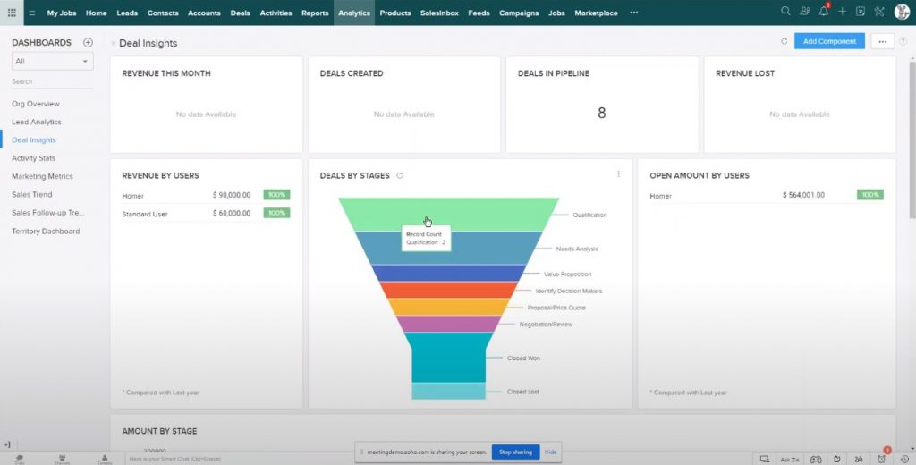This screenshot has height=465, width=916.
Task: Open Territory Dashboard link
Action: click(46, 232)
